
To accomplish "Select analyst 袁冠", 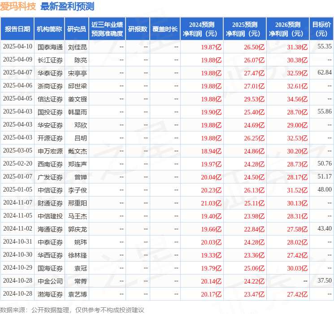I will (x=81, y=268).
